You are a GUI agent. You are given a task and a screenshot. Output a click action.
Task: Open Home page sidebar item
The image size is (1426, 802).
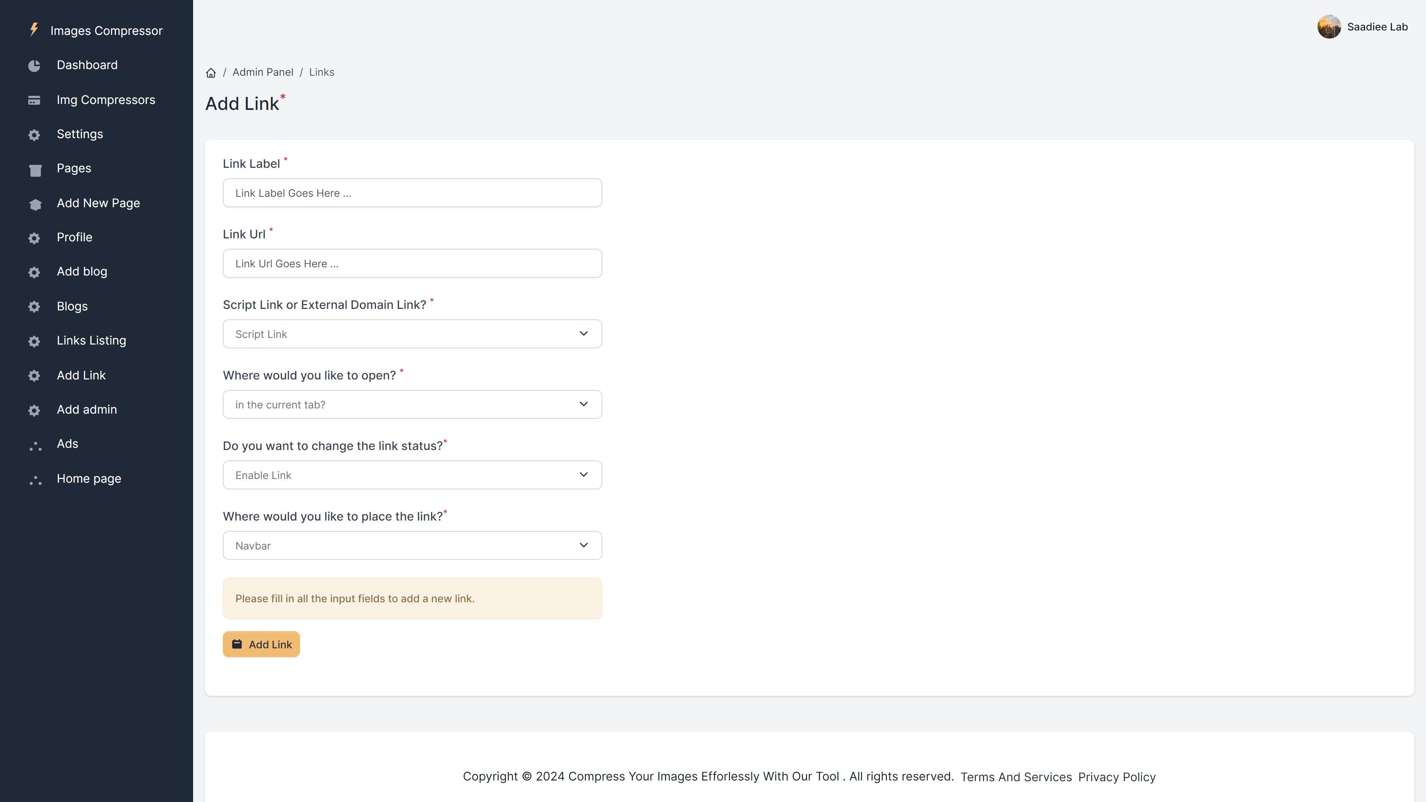pos(89,479)
